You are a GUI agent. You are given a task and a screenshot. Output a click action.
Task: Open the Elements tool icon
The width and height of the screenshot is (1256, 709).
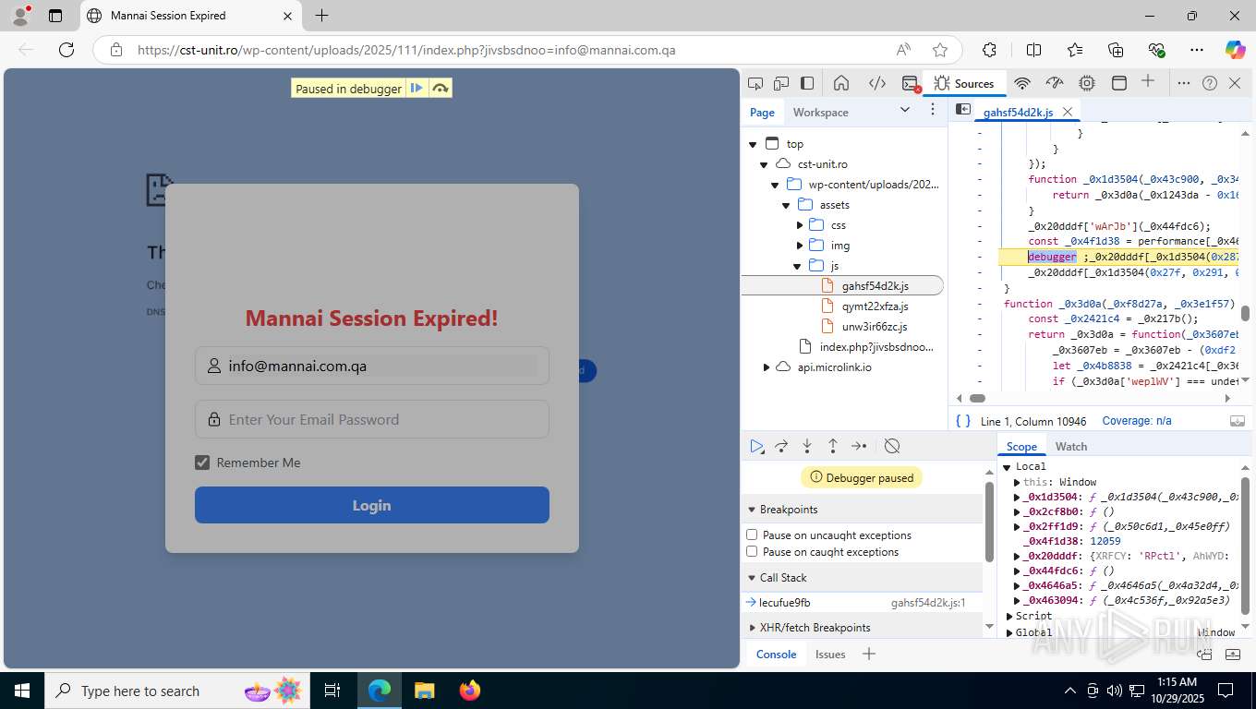(x=877, y=83)
